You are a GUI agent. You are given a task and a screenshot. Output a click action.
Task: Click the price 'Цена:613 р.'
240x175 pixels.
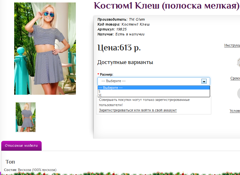point(119,48)
